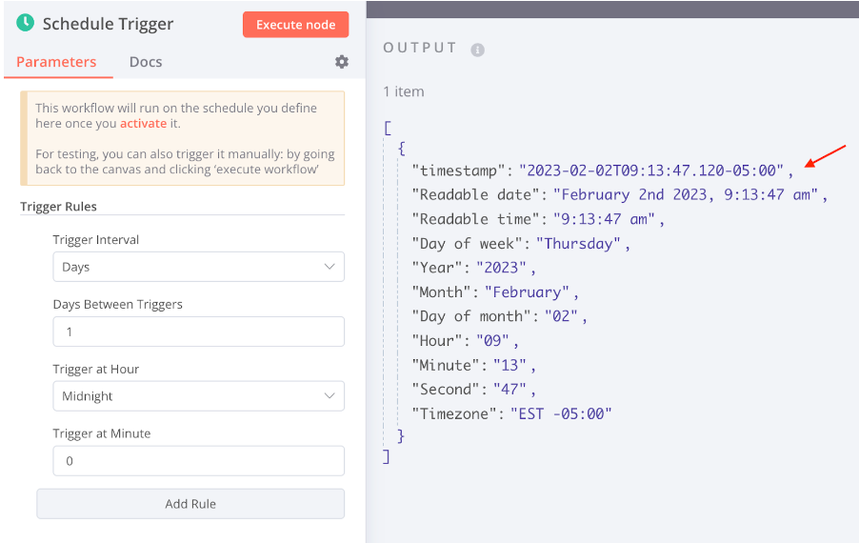Click the "1 item" output count label

click(x=404, y=91)
